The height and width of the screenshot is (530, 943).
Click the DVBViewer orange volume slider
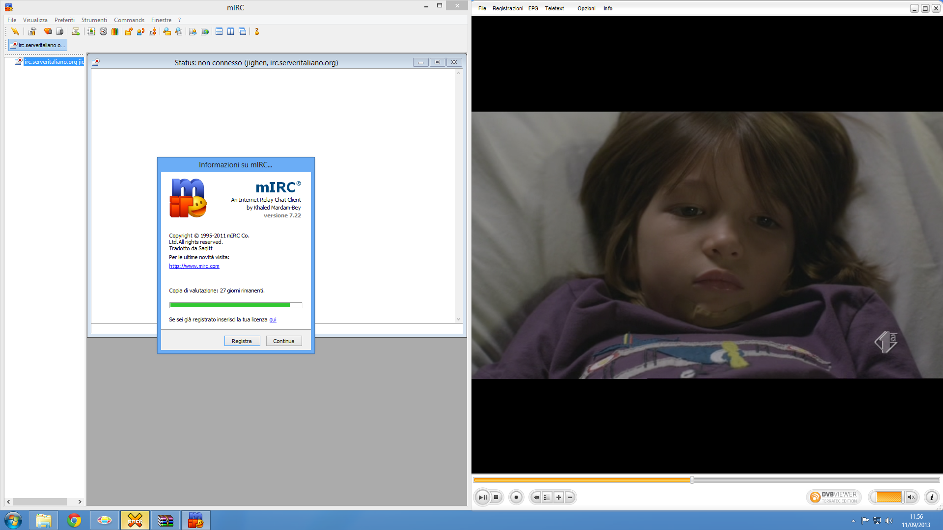[889, 497]
